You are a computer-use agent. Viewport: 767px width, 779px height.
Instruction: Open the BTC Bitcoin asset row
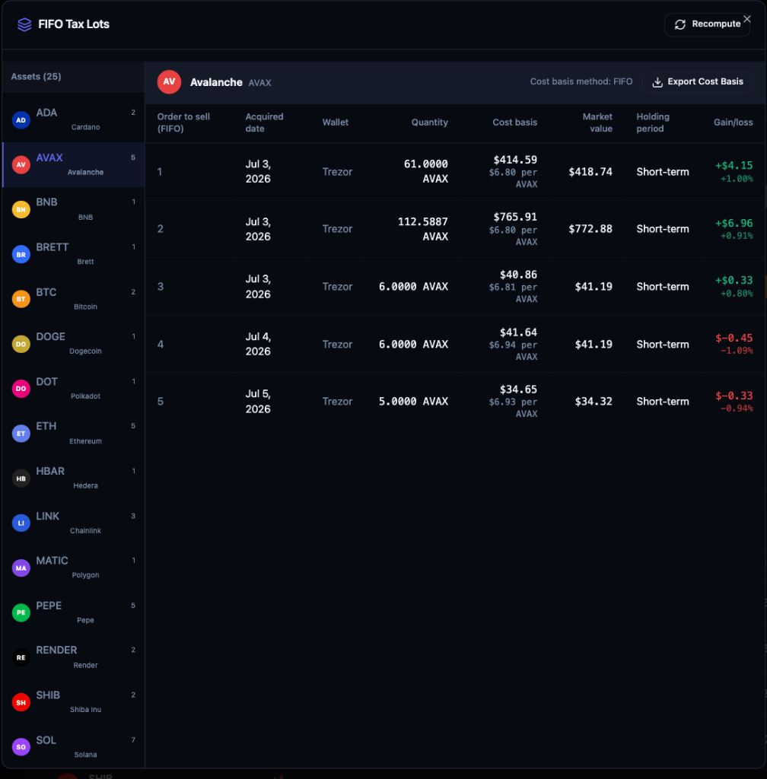coord(74,299)
